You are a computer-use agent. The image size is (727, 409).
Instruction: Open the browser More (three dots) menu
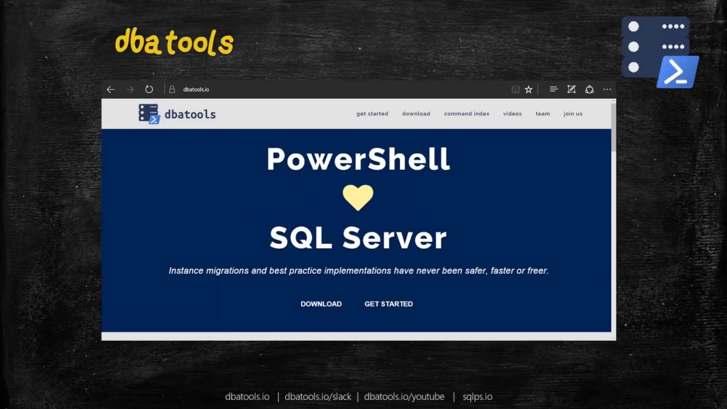click(x=607, y=89)
